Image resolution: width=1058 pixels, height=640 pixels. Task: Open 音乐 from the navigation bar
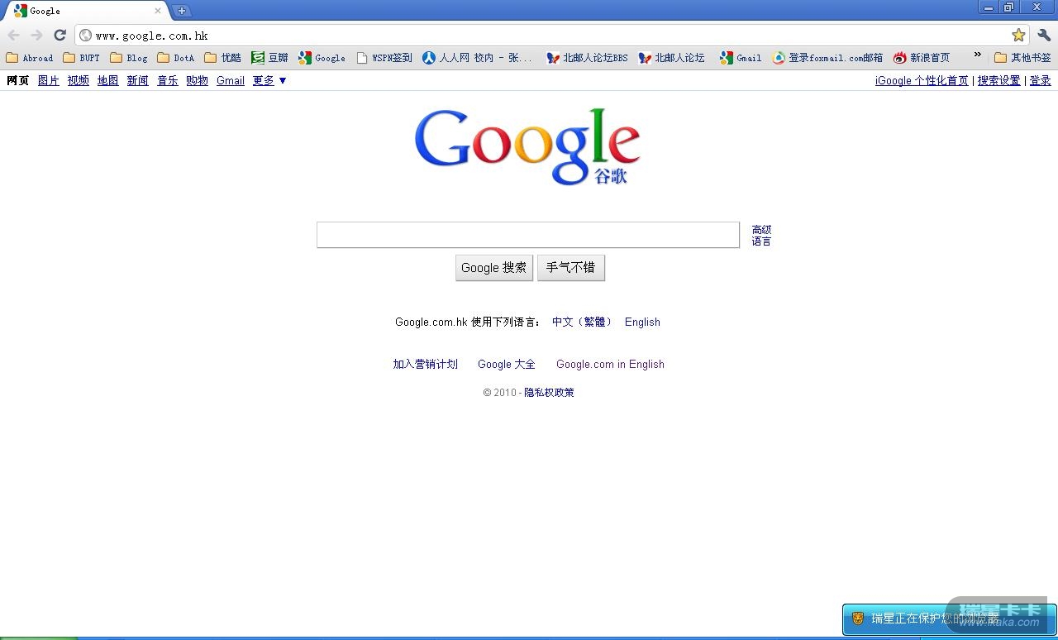(x=168, y=80)
